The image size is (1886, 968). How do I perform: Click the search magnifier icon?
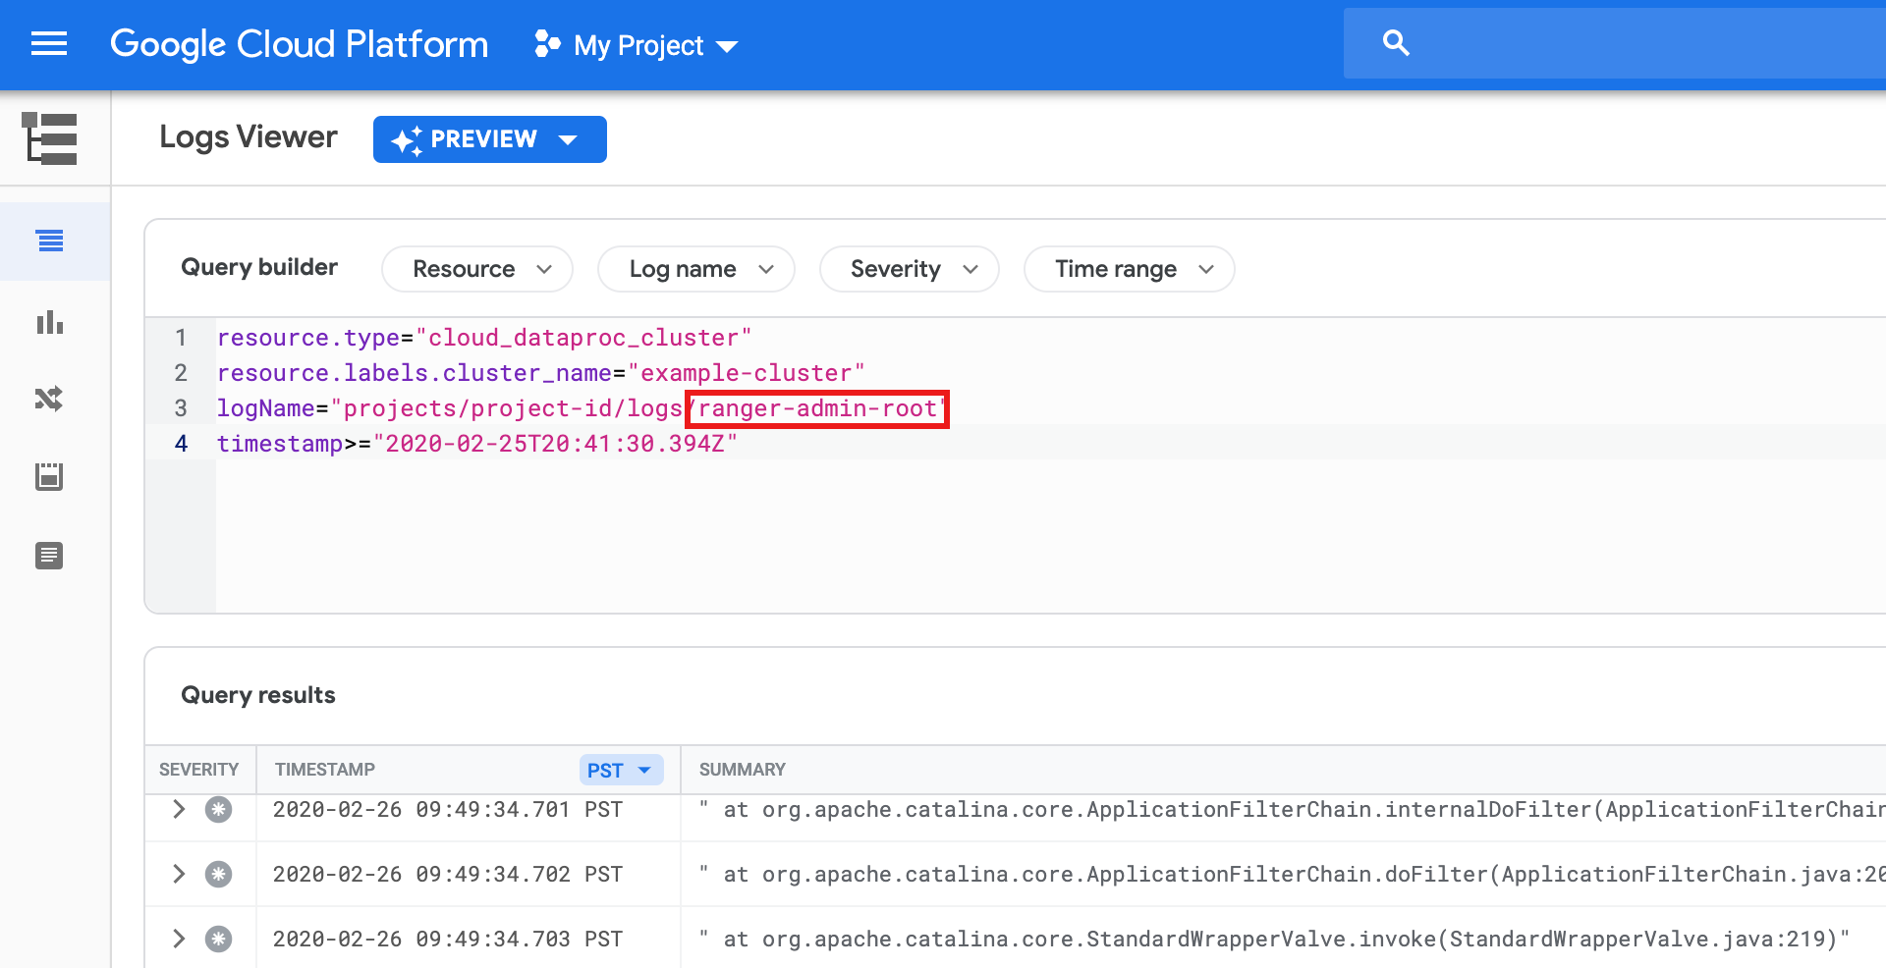1396,43
